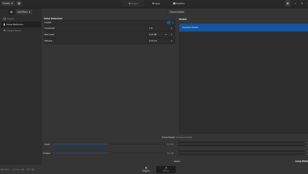Click the Output slider 0.0 dB value
This screenshot has height=174, width=308.
(170, 153)
